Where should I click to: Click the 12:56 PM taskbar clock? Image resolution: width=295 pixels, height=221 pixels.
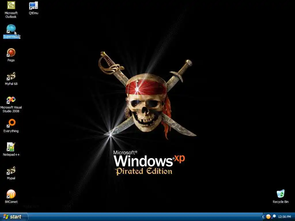tap(284, 217)
